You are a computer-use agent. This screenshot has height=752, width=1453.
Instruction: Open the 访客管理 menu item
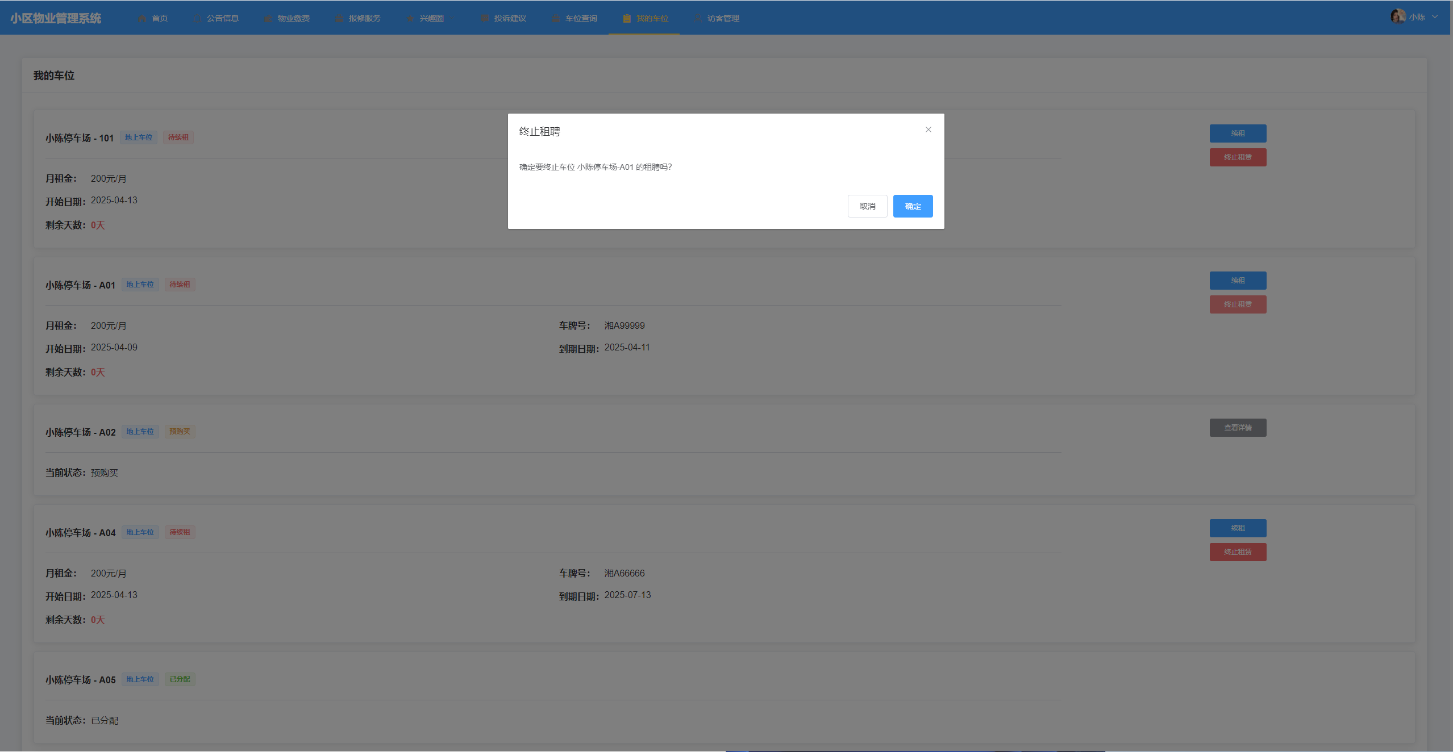[x=723, y=19]
